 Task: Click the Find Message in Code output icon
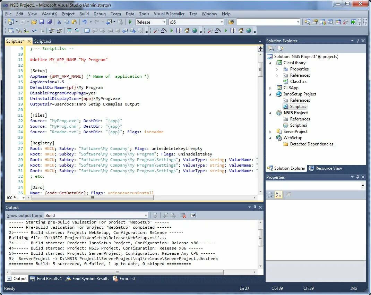tap(155, 215)
